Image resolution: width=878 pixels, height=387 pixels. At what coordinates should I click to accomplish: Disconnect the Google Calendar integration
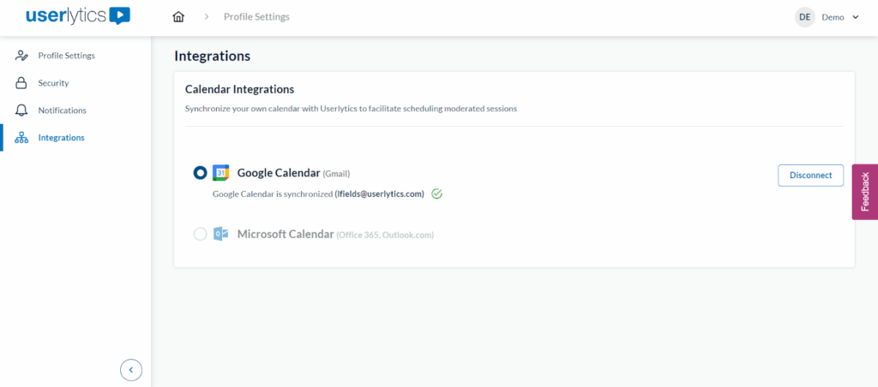(x=810, y=175)
